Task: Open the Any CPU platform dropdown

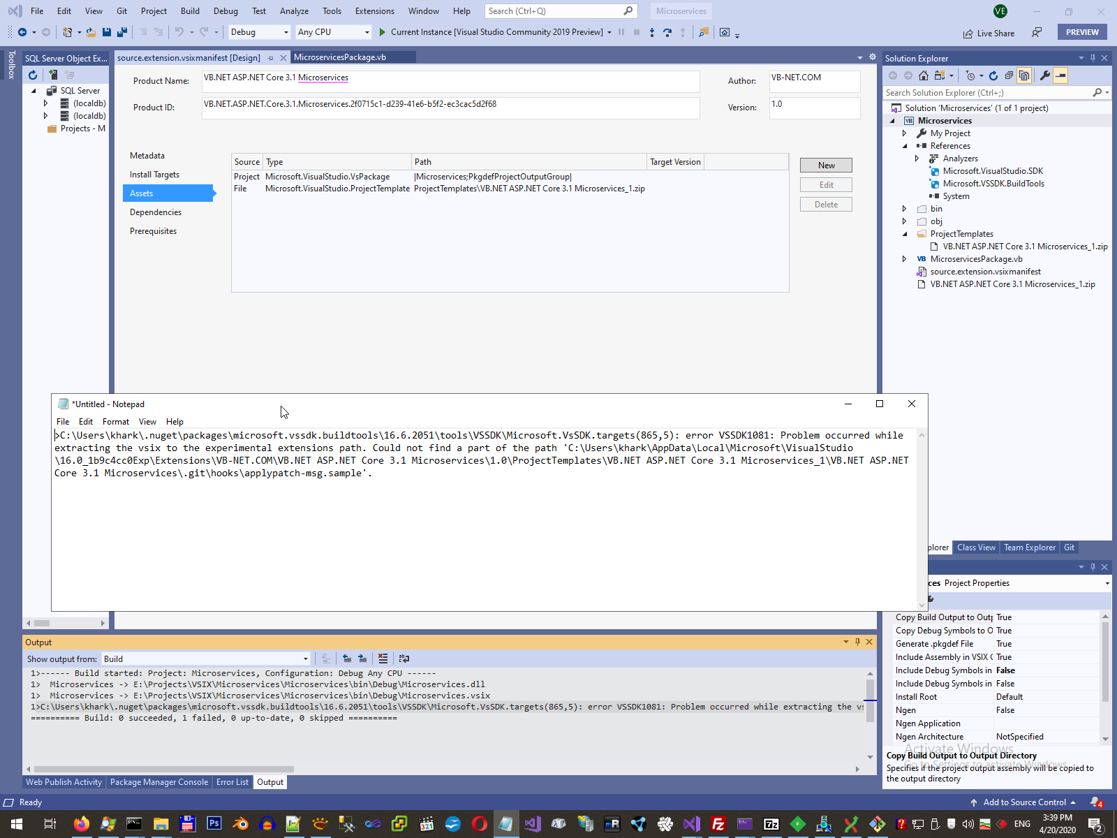Action: [x=334, y=32]
